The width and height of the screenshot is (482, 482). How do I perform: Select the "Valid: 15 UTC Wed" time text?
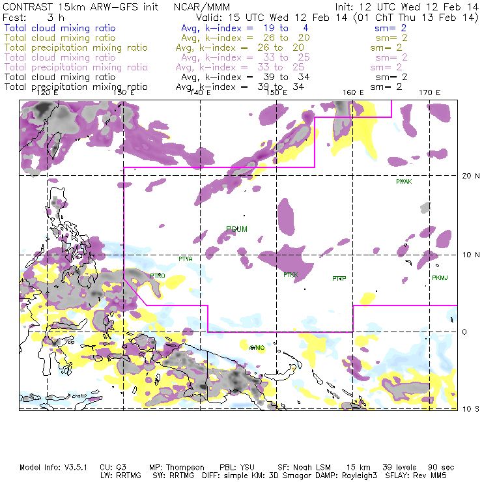pos(242,18)
